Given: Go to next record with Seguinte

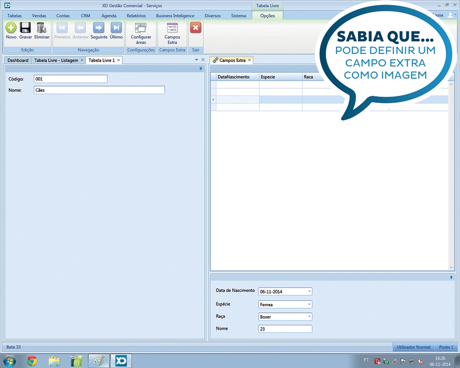Looking at the screenshot, I should pos(99,28).
